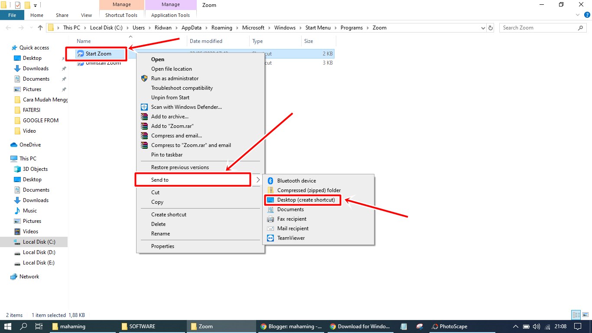Viewport: 592px width, 333px height.
Task: Choose Cut in context menu
Action: pyautogui.click(x=155, y=193)
